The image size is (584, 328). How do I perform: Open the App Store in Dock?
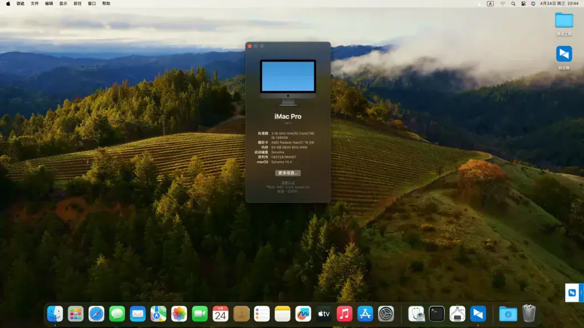click(365, 314)
